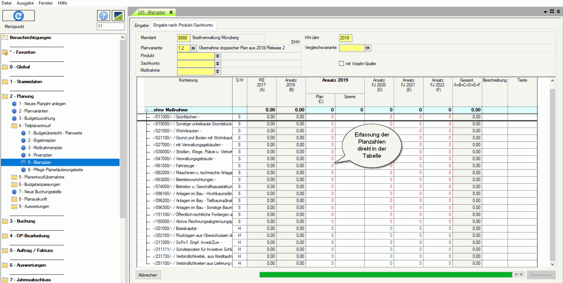Click the green progress bar
Viewport: 563px width, 283px height.
tap(385, 275)
